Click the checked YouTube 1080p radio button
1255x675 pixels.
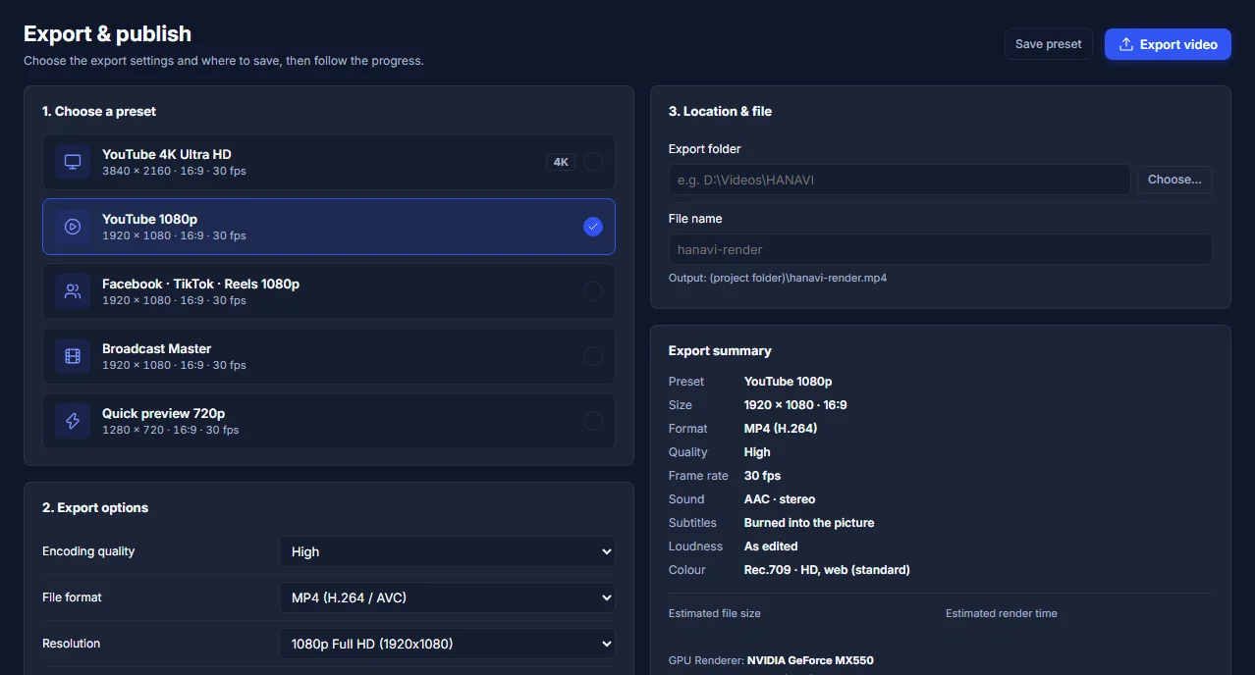(x=593, y=227)
